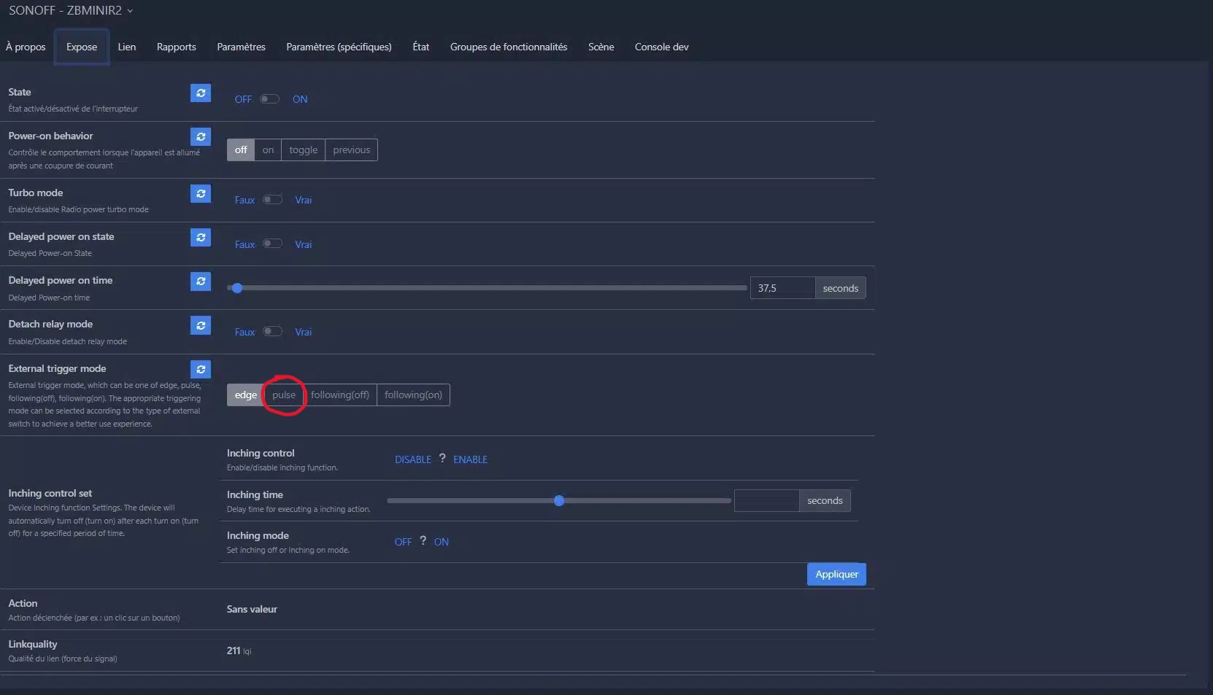
Task: Refresh the Detach relay mode value
Action: pyautogui.click(x=201, y=325)
